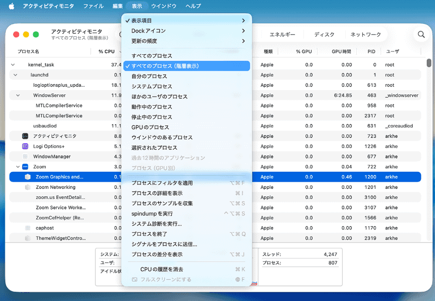Sort by the プロセス名 column header

point(28,52)
